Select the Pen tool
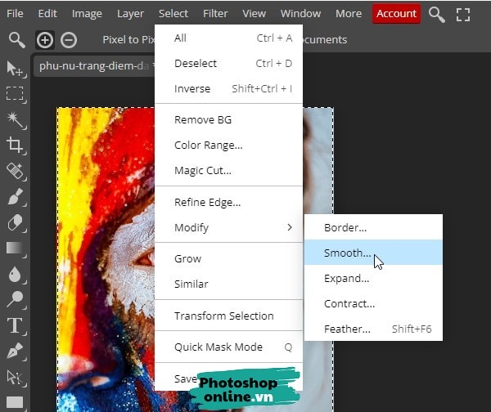The width and height of the screenshot is (491, 412). tap(15, 352)
